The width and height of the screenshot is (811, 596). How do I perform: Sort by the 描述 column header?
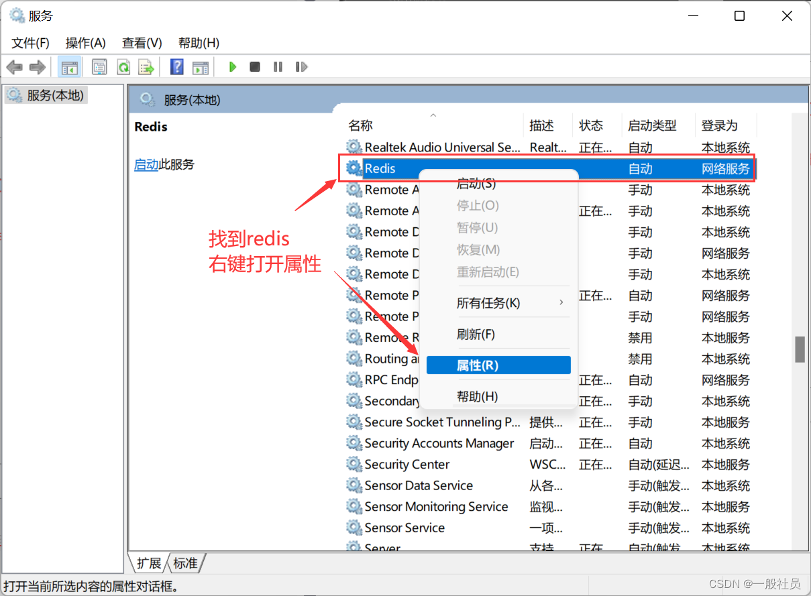click(548, 125)
